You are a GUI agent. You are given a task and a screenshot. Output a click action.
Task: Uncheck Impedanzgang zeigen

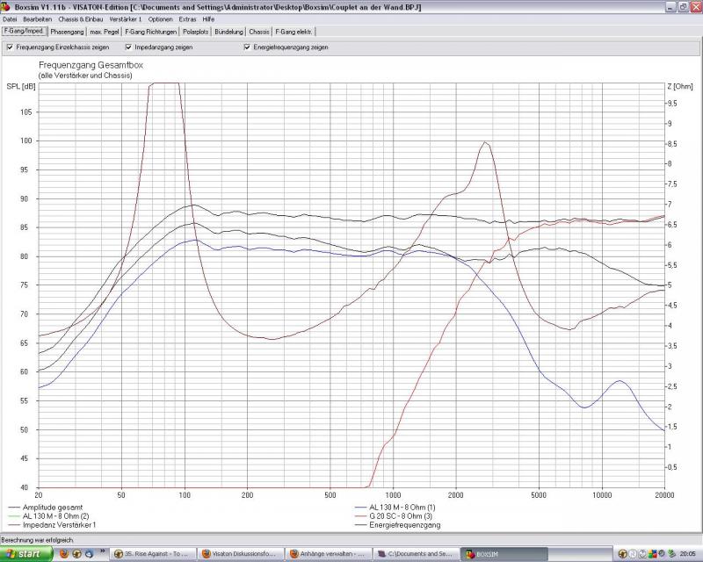coord(128,47)
